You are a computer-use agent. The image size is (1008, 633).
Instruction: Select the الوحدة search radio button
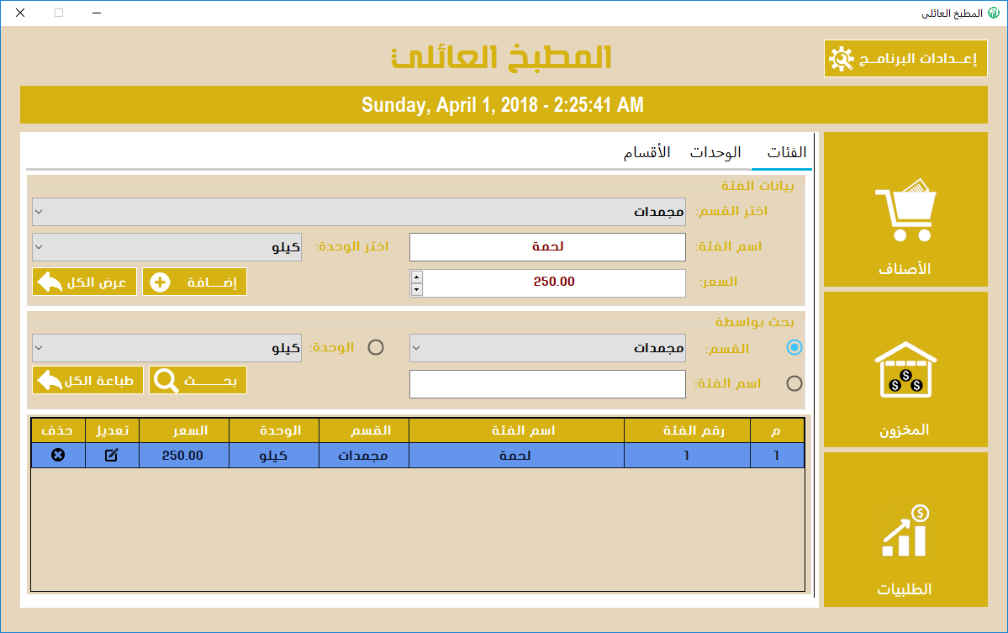[x=376, y=347]
